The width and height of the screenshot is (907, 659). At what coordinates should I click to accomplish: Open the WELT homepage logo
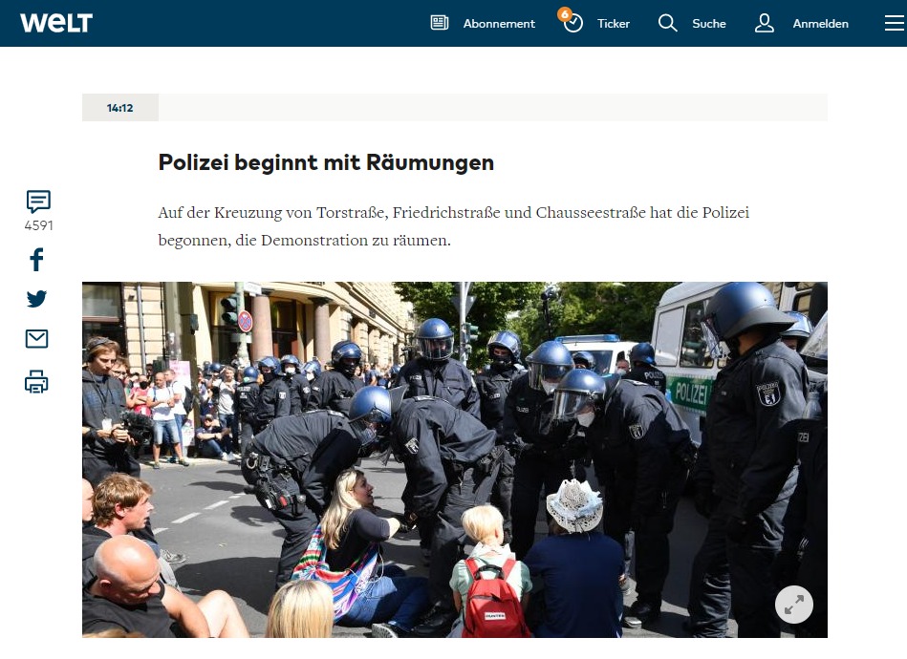(x=56, y=23)
